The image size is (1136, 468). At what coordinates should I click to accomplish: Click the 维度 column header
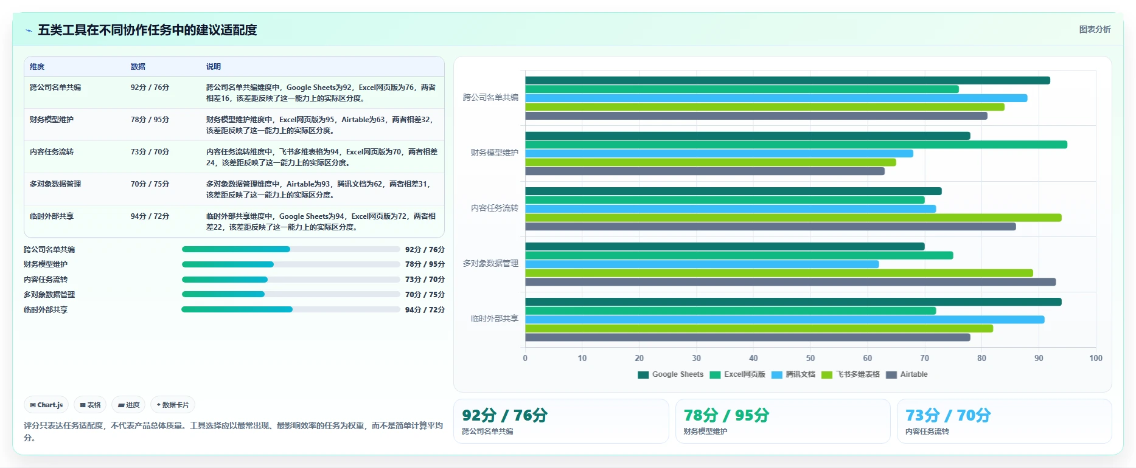click(x=37, y=67)
